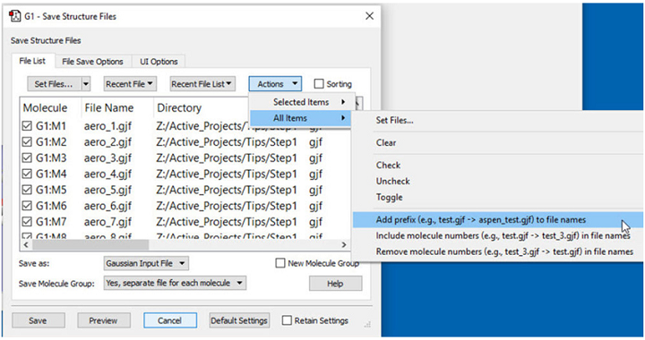This screenshot has width=645, height=340.
Task: Collapse the Actions dropdown menu
Action: point(275,84)
